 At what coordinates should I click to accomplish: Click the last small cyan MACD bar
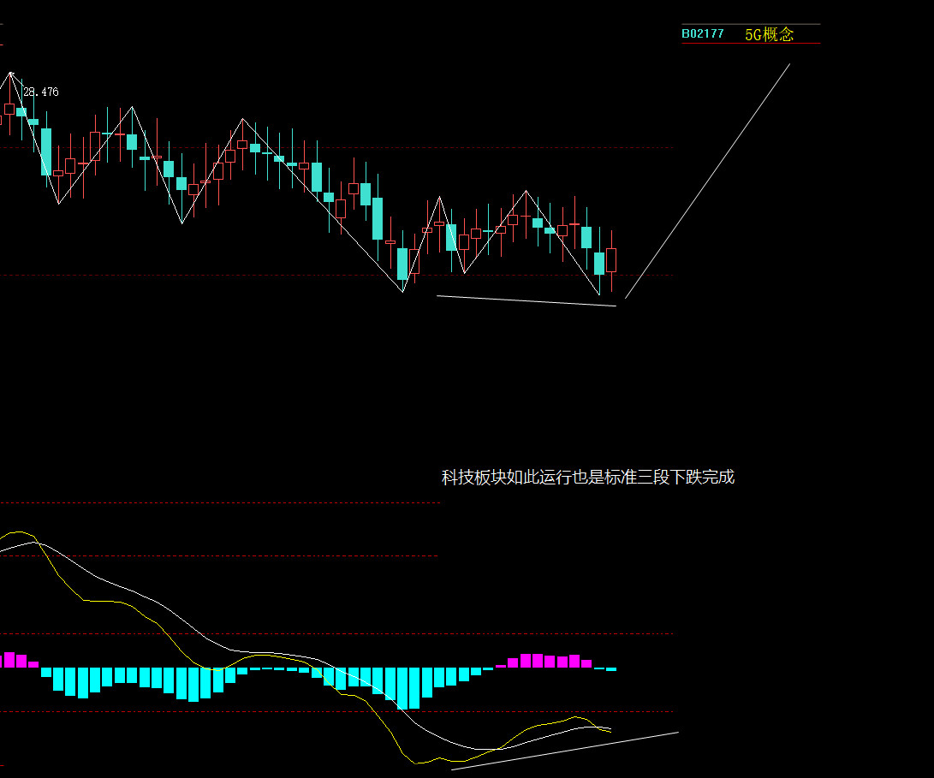click(611, 669)
